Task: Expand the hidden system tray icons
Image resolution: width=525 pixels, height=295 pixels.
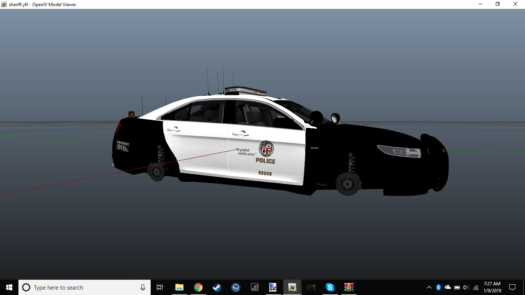Action: (429, 287)
